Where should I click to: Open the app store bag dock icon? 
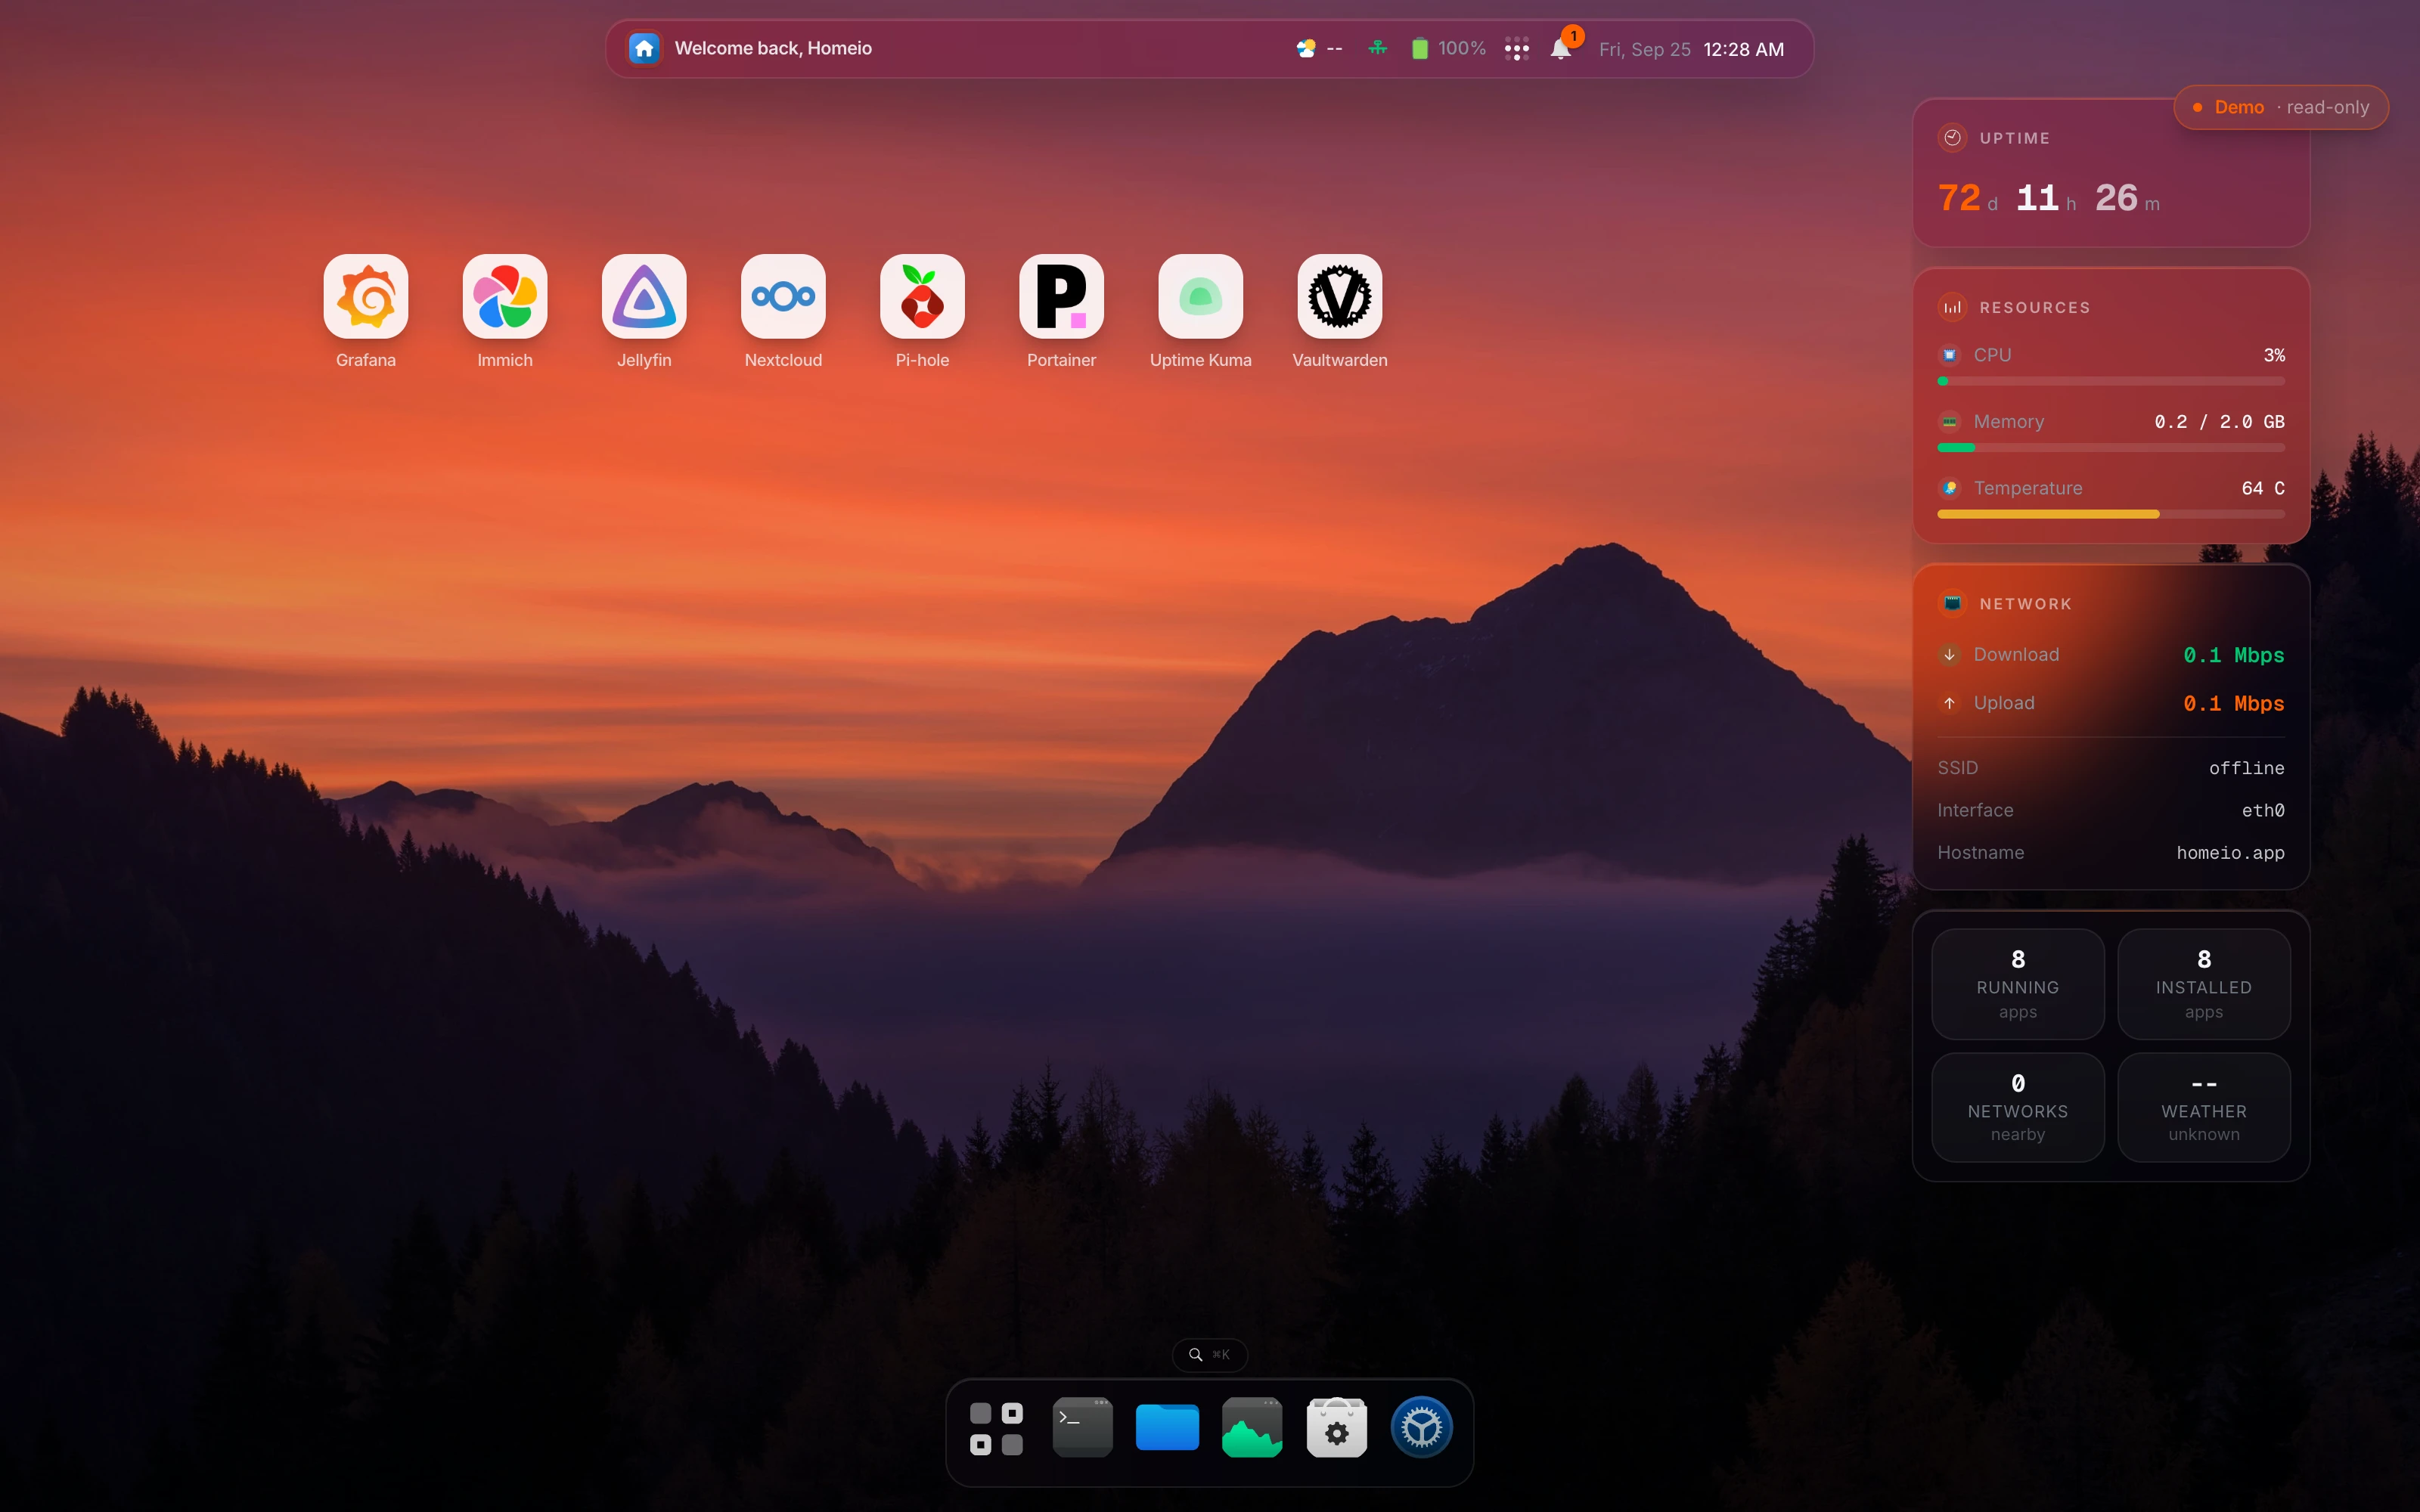click(x=1337, y=1428)
